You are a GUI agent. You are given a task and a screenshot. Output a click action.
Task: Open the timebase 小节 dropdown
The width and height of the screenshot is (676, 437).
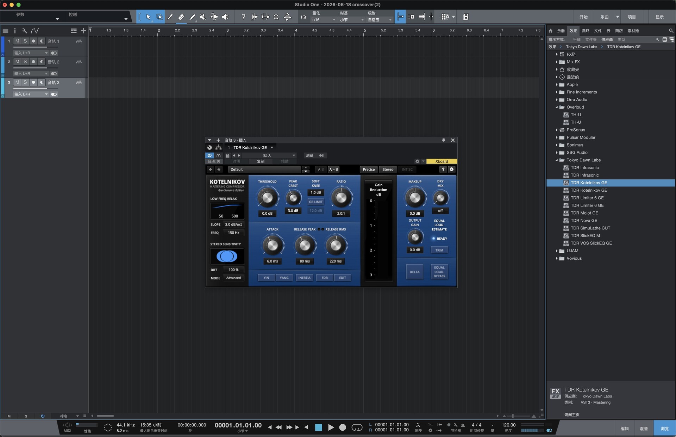click(351, 20)
